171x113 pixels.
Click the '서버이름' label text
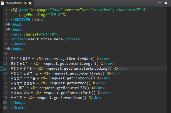click(17, 98)
